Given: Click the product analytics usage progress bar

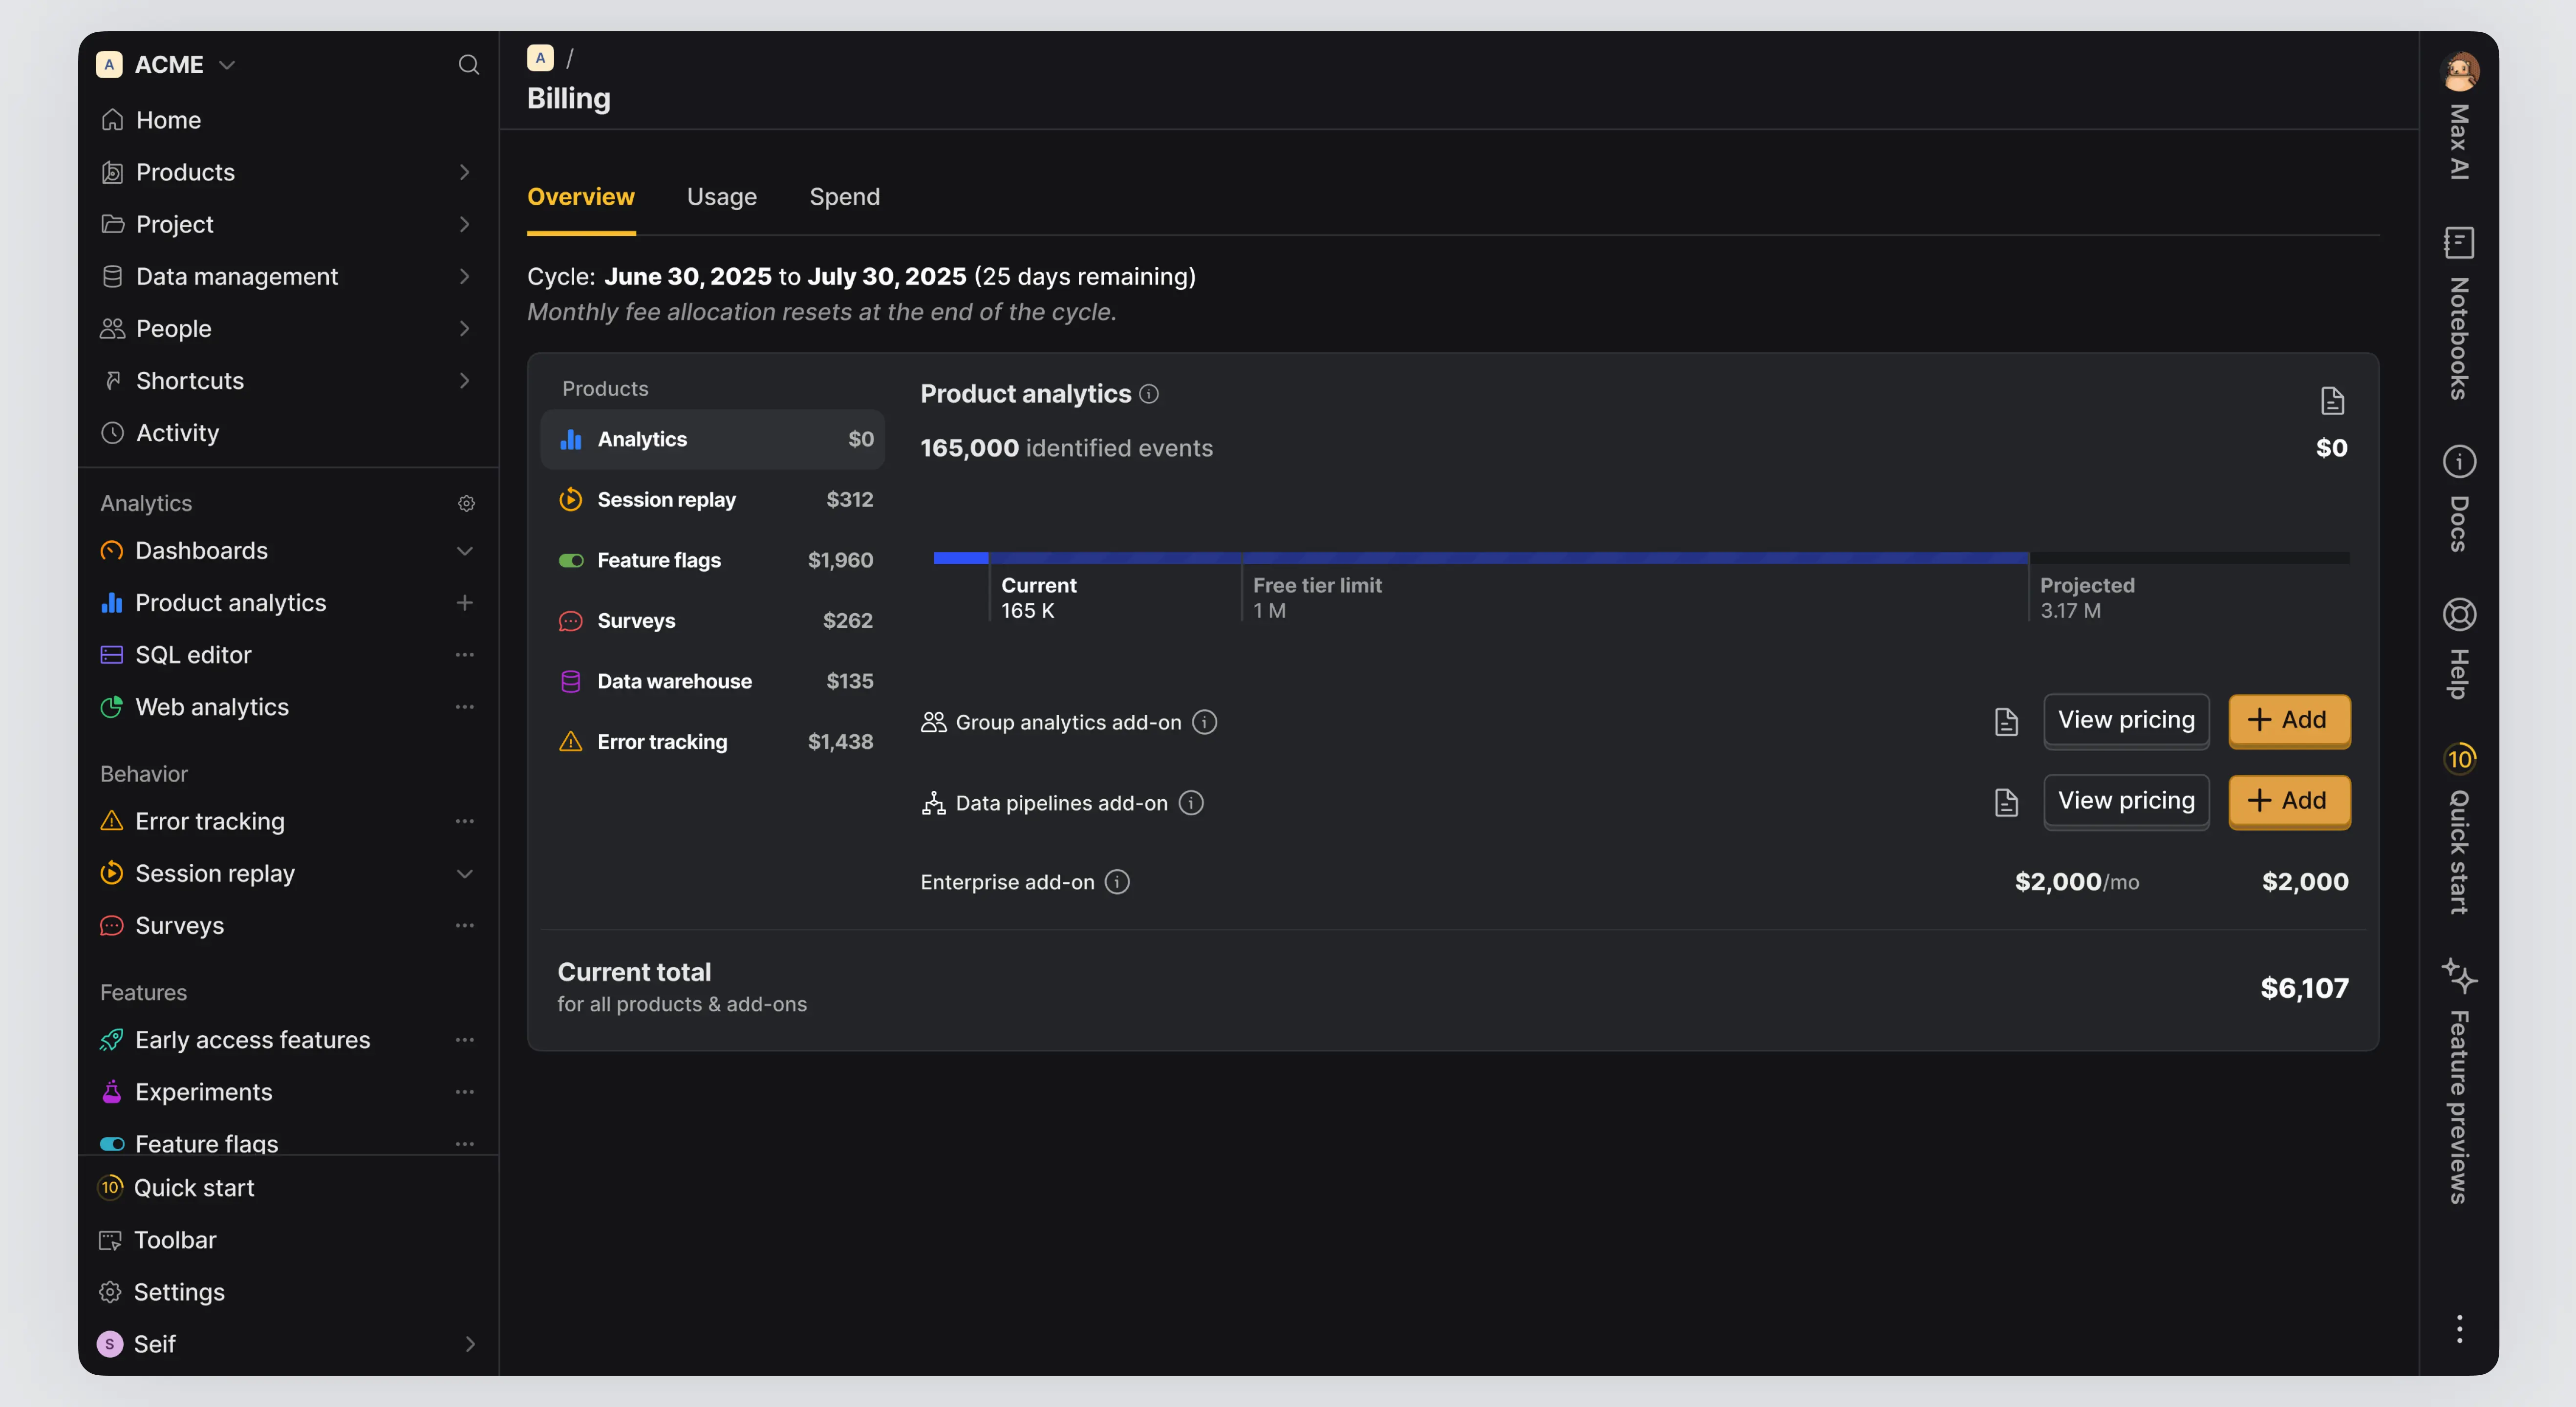Looking at the screenshot, I should 1640,558.
